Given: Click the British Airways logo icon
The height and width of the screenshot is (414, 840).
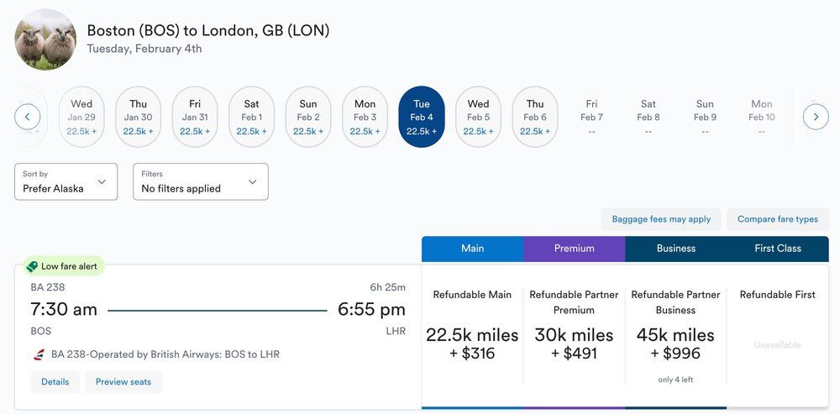Looking at the screenshot, I should click(39, 354).
